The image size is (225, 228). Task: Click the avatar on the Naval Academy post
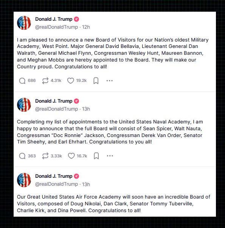click(x=24, y=105)
